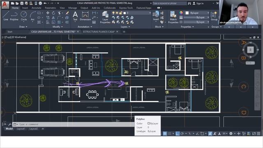Click the color wheel icon in Properties
Viewport: 263px width, 148px height.
(181, 13)
